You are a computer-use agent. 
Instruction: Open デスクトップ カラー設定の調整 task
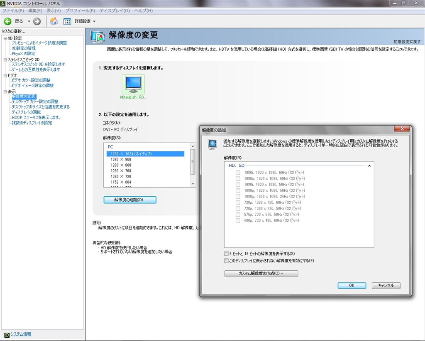[35, 101]
